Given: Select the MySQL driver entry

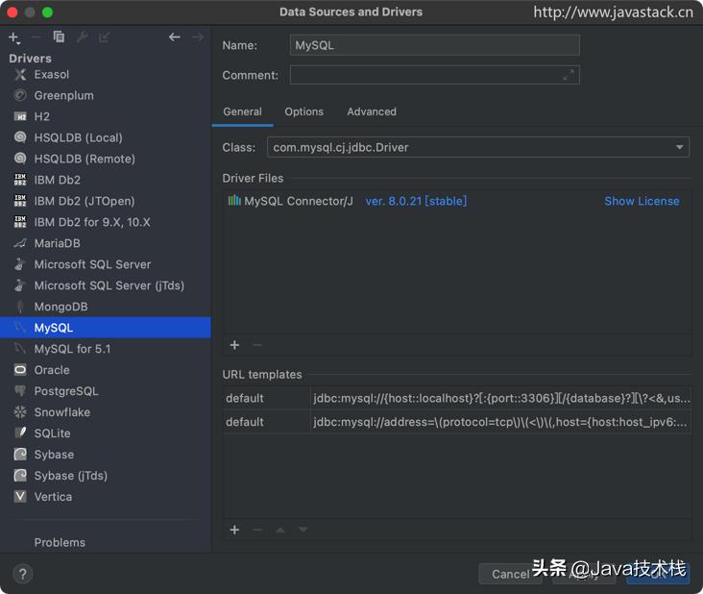Looking at the screenshot, I should [x=106, y=328].
